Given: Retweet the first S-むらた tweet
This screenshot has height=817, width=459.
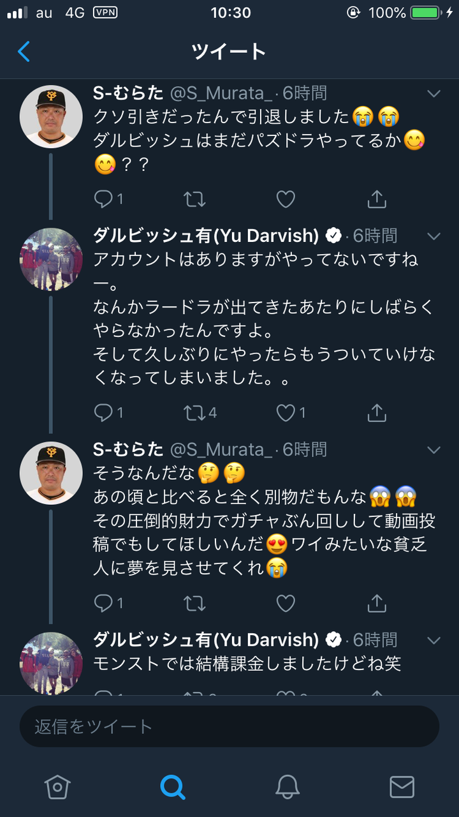Looking at the screenshot, I should click(194, 199).
